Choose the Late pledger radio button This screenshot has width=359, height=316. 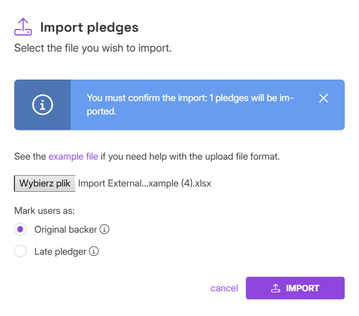point(20,251)
